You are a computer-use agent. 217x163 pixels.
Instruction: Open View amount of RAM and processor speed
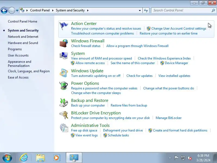[101, 58]
